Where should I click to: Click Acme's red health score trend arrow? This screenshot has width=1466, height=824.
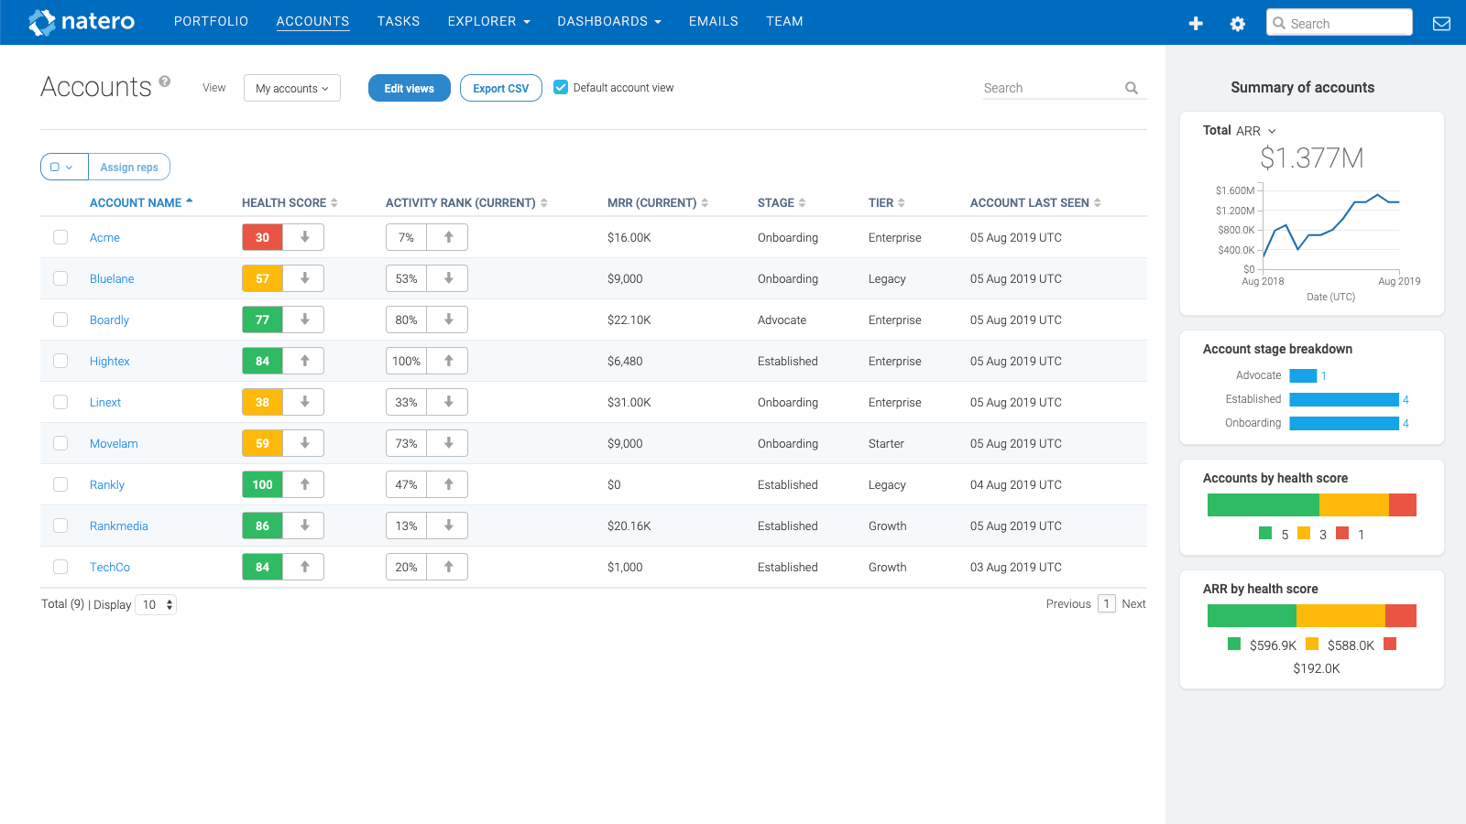pyautogui.click(x=303, y=236)
